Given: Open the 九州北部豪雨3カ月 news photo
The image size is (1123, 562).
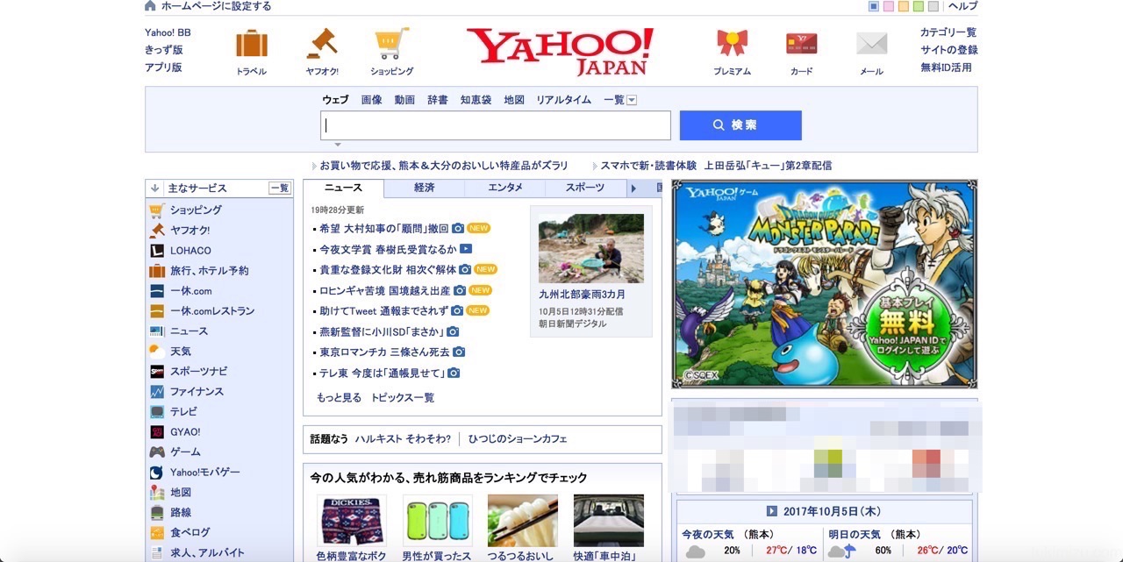Looking at the screenshot, I should [x=591, y=248].
